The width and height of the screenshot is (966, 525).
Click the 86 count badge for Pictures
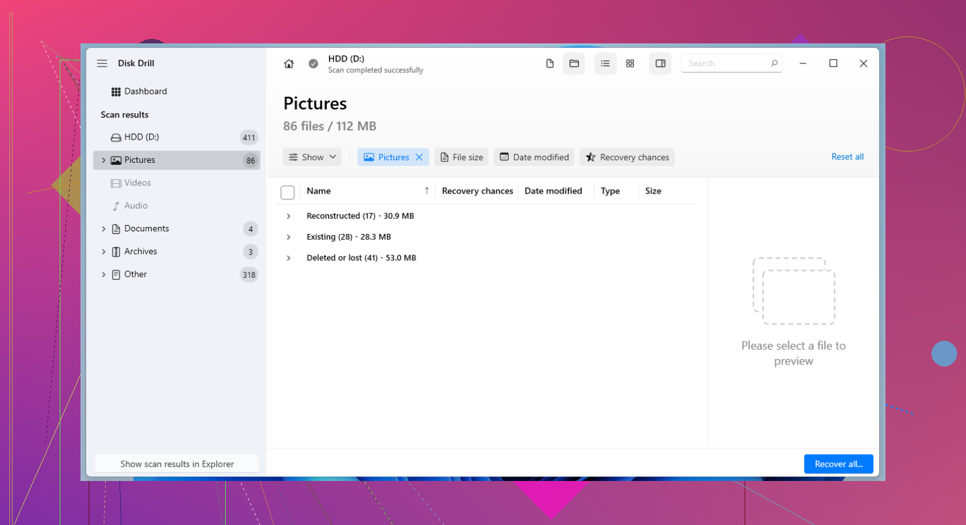[x=250, y=160]
